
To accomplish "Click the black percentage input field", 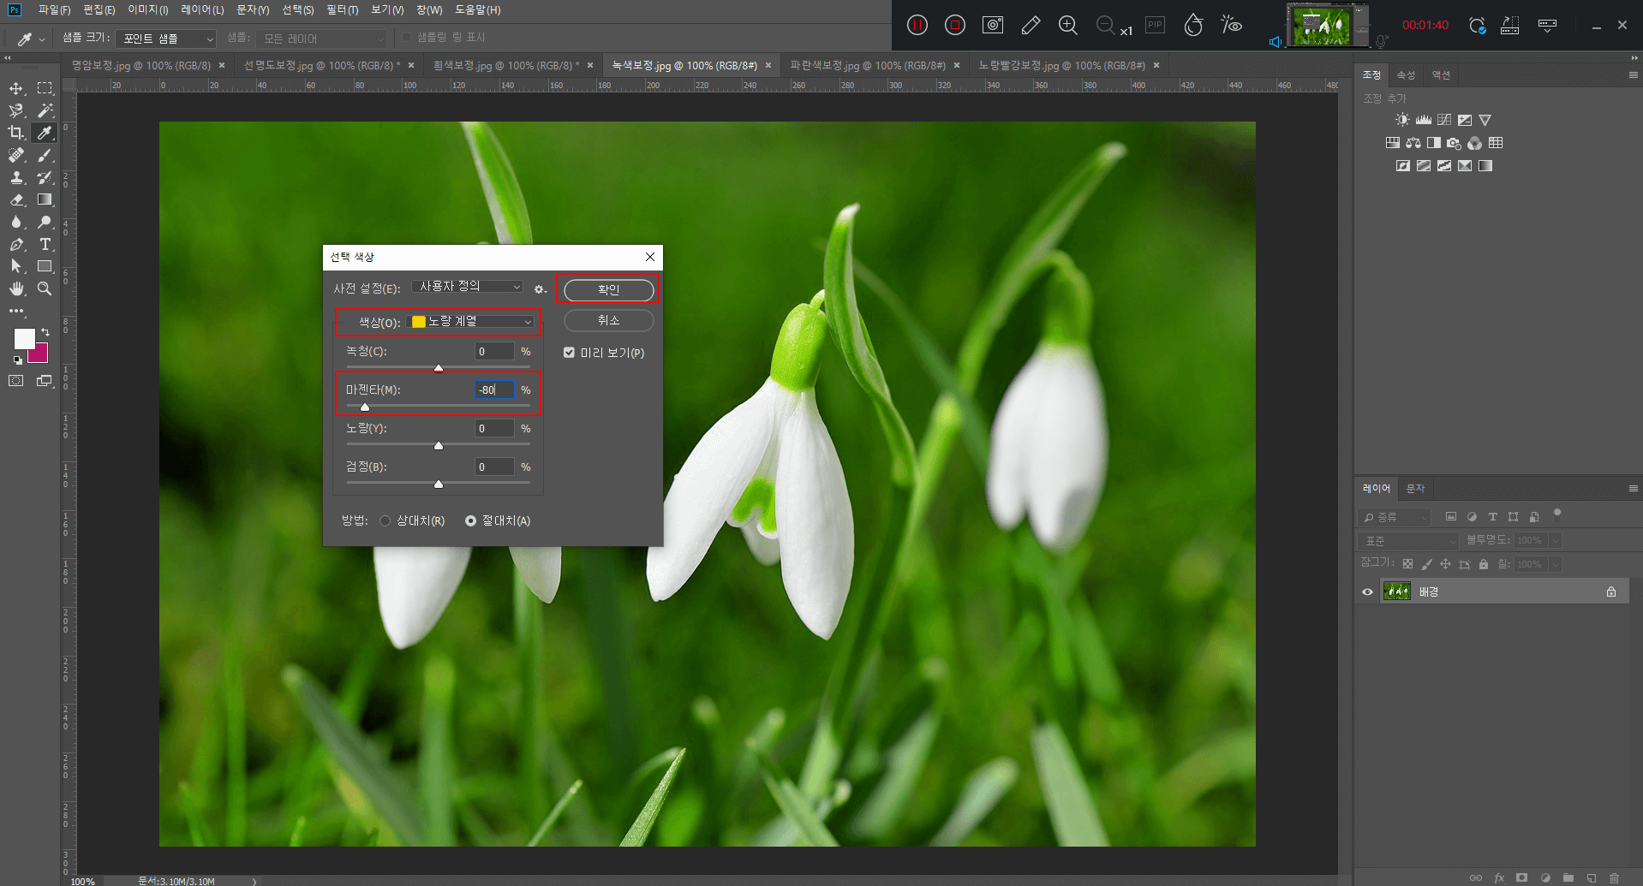I will click(x=494, y=467).
